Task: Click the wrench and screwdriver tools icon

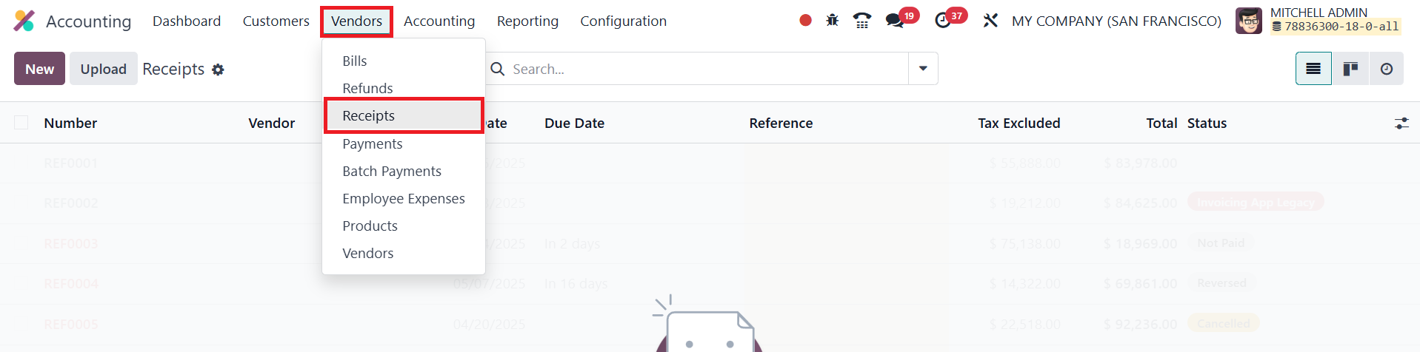Action: click(990, 21)
